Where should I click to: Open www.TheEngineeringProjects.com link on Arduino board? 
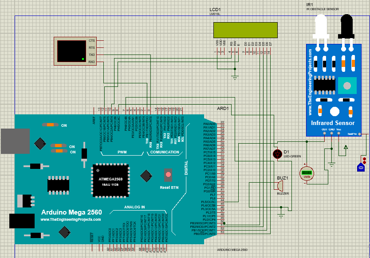pos(71,219)
